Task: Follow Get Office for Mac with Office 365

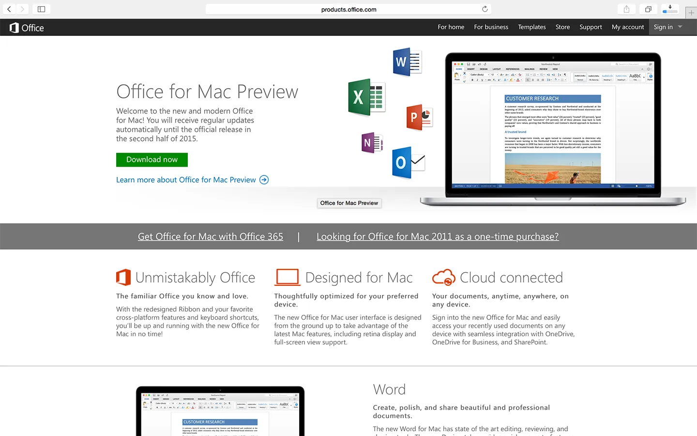Action: point(211,236)
